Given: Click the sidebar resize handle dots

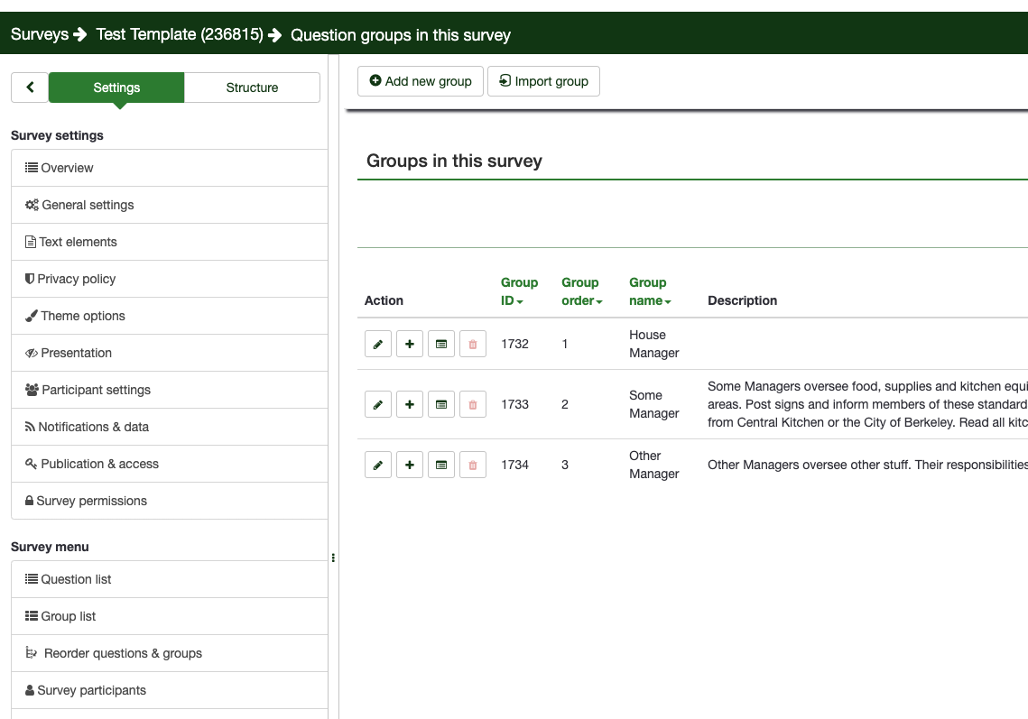Looking at the screenshot, I should tap(333, 558).
